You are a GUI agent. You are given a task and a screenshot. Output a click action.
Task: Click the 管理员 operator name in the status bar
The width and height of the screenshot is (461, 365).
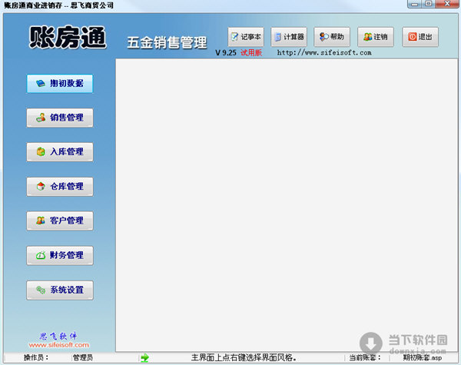tap(83, 357)
